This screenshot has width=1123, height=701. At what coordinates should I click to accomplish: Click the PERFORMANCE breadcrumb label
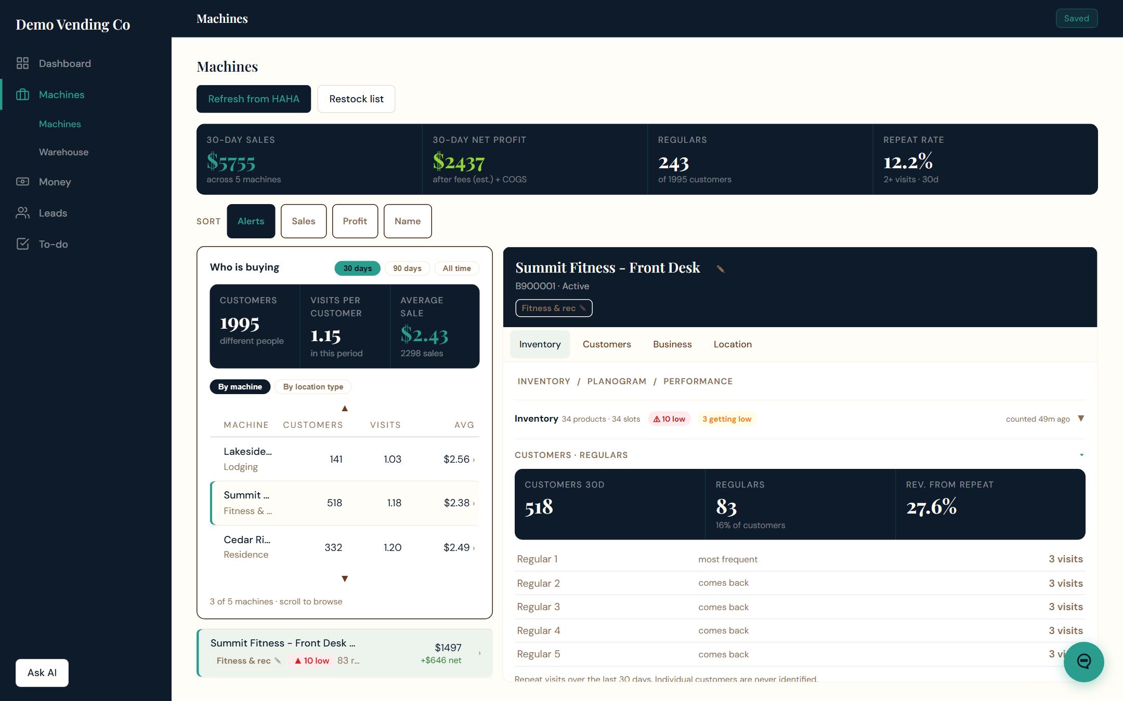coord(698,381)
